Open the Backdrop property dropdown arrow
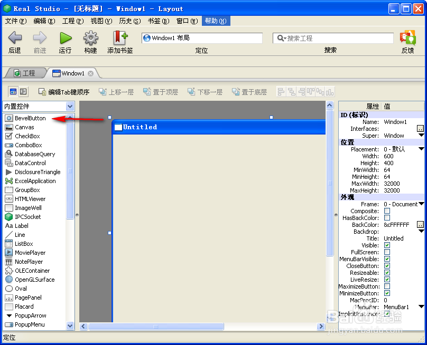This screenshot has width=427, height=345. (x=421, y=231)
